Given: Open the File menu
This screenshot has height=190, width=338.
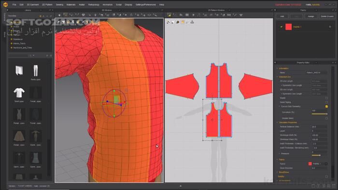Looking at the screenshot, I should 14,4.
